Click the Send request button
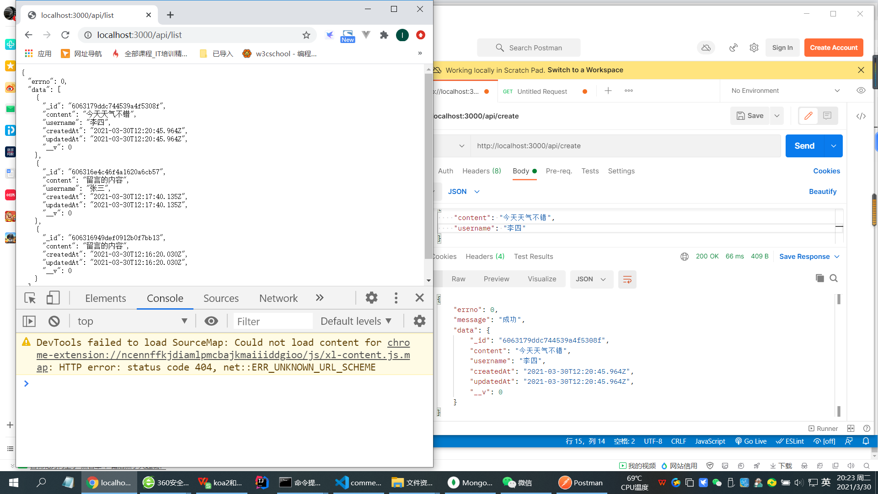 [x=804, y=146]
